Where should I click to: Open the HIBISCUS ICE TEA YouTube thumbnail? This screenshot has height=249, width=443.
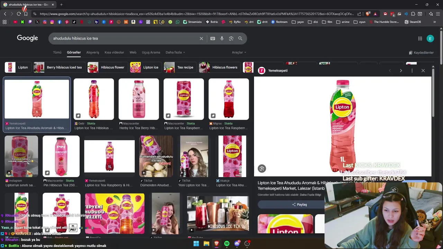tap(218, 213)
